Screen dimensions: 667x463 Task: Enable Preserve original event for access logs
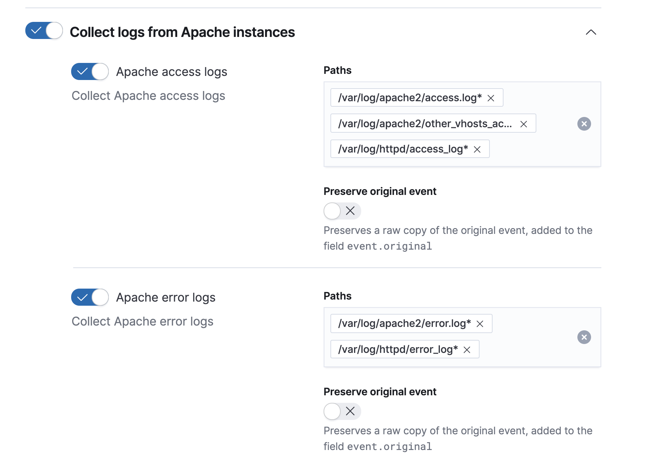[342, 211]
